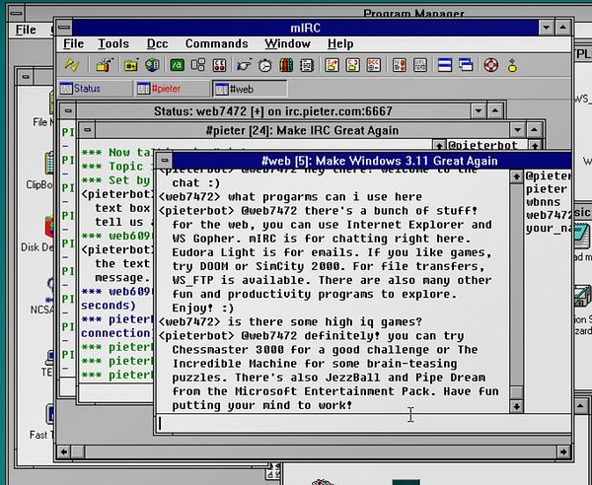Switch to the #pieter switchbar tab
The height and width of the screenshot is (485, 592).
click(x=172, y=89)
